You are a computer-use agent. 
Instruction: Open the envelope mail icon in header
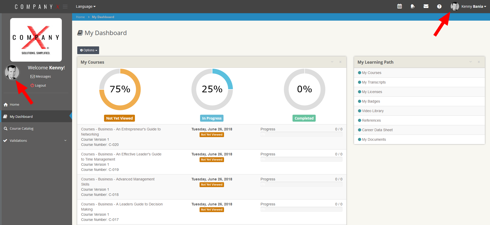pos(426,6)
